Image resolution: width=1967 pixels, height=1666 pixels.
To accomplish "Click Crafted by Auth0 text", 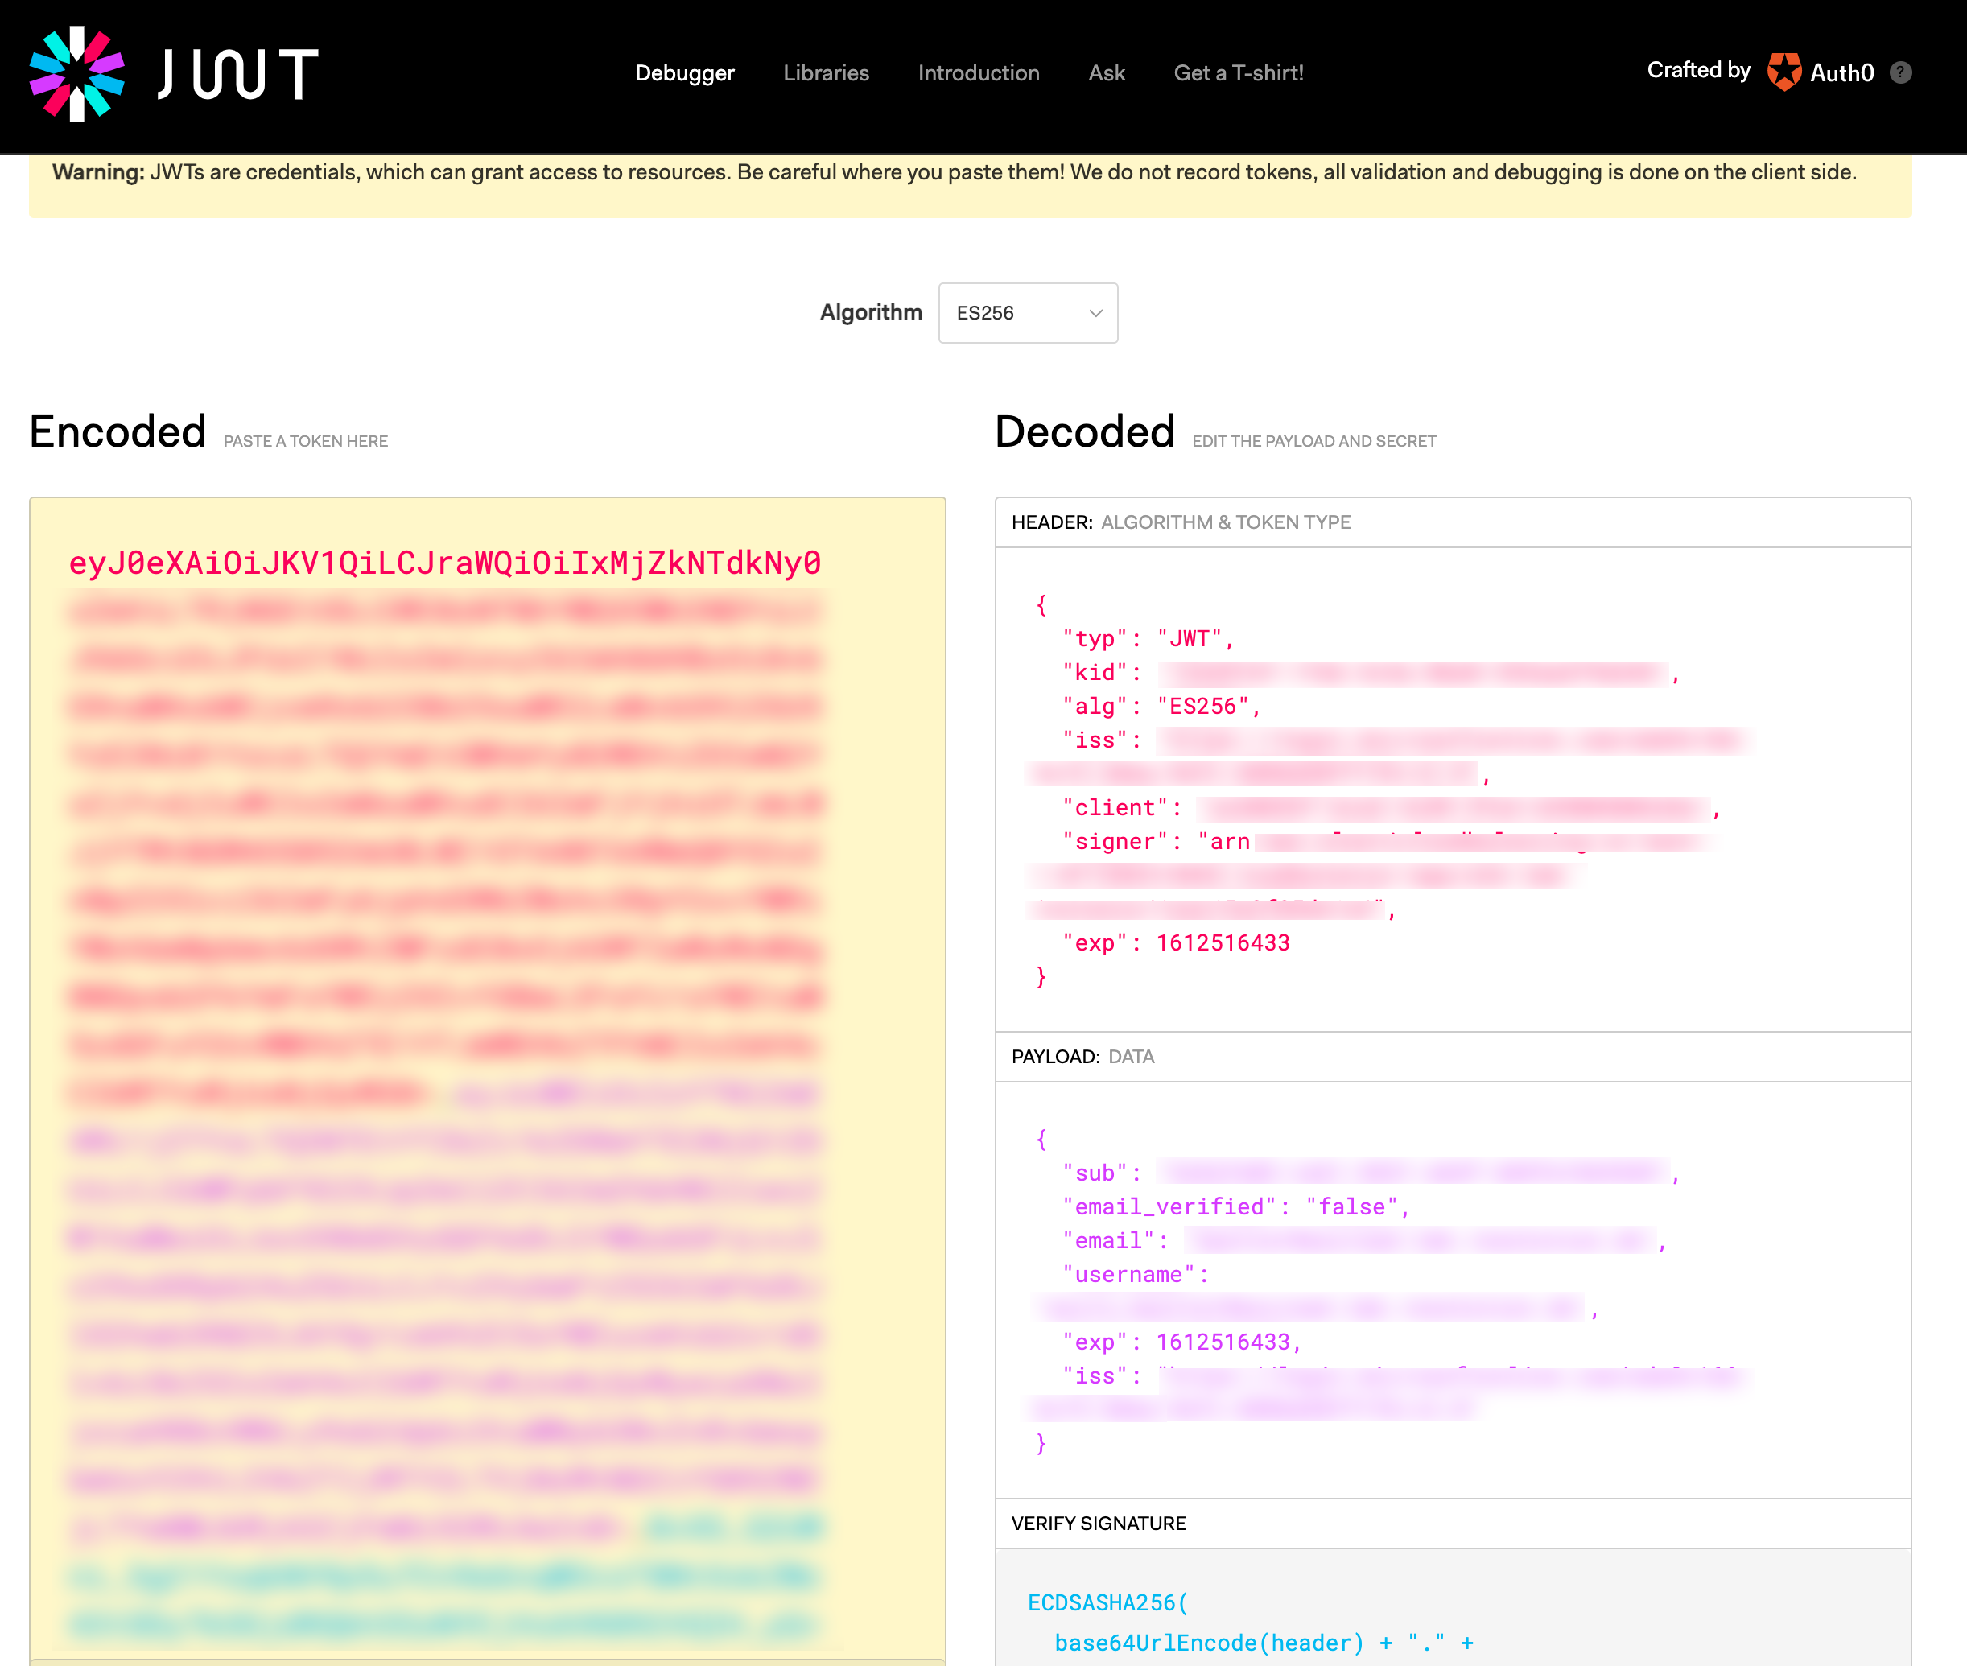I will (x=1700, y=69).
